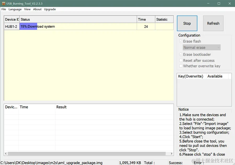The width and height of the screenshot is (235, 165).
Task: Click the Success status bar entry
Action: coord(176,163)
